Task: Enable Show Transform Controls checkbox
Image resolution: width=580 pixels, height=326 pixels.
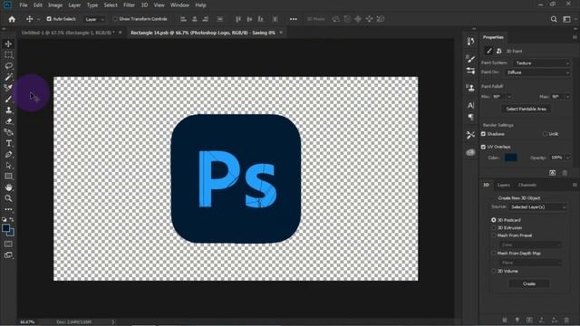Action: (x=115, y=19)
